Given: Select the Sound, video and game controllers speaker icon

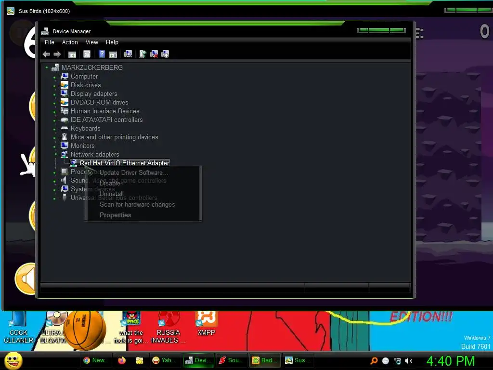Looking at the screenshot, I should [64, 180].
